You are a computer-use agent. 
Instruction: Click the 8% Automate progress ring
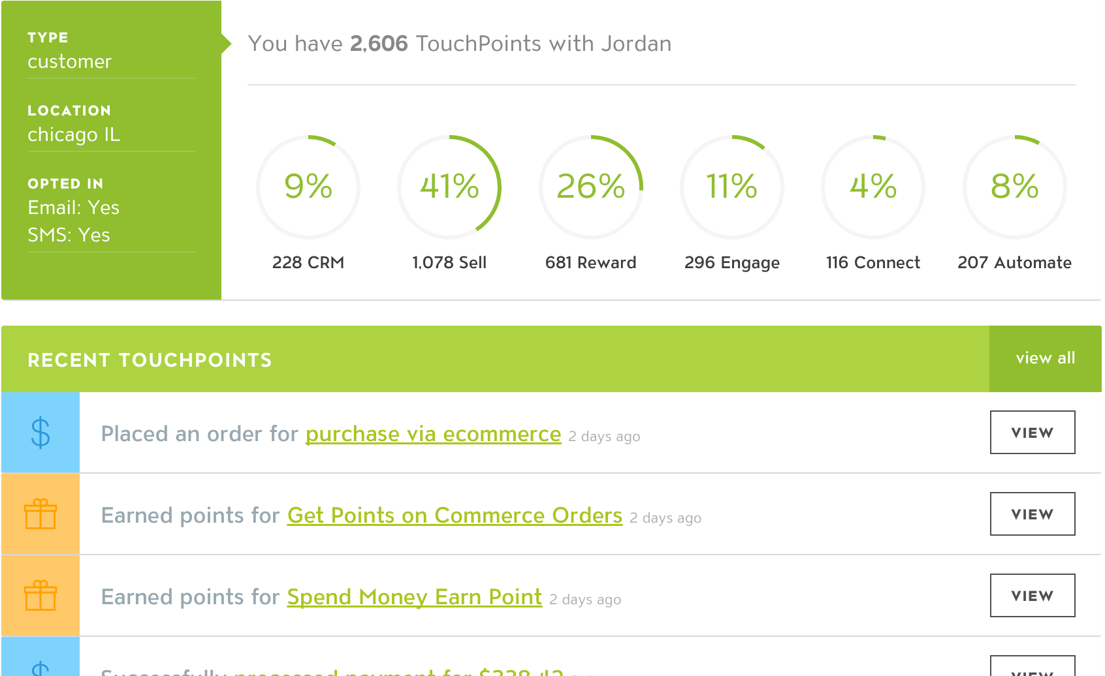(x=1014, y=187)
